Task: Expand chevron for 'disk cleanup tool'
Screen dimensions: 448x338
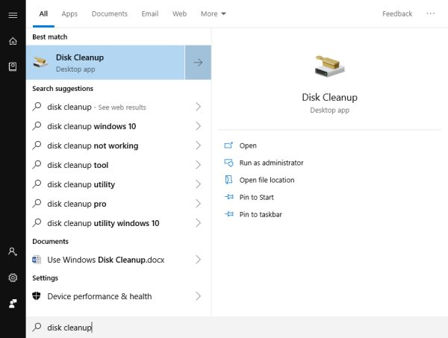Action: click(198, 165)
